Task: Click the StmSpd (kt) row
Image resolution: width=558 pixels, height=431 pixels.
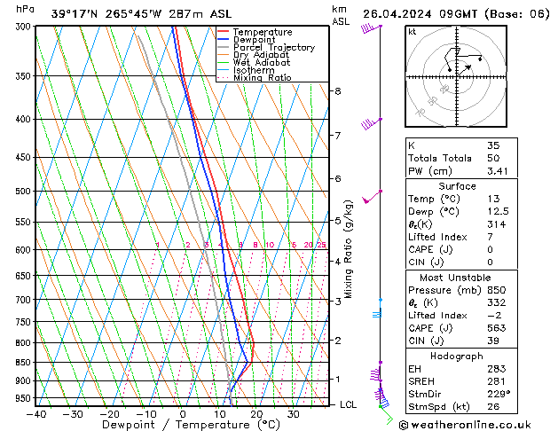Action: [456, 406]
